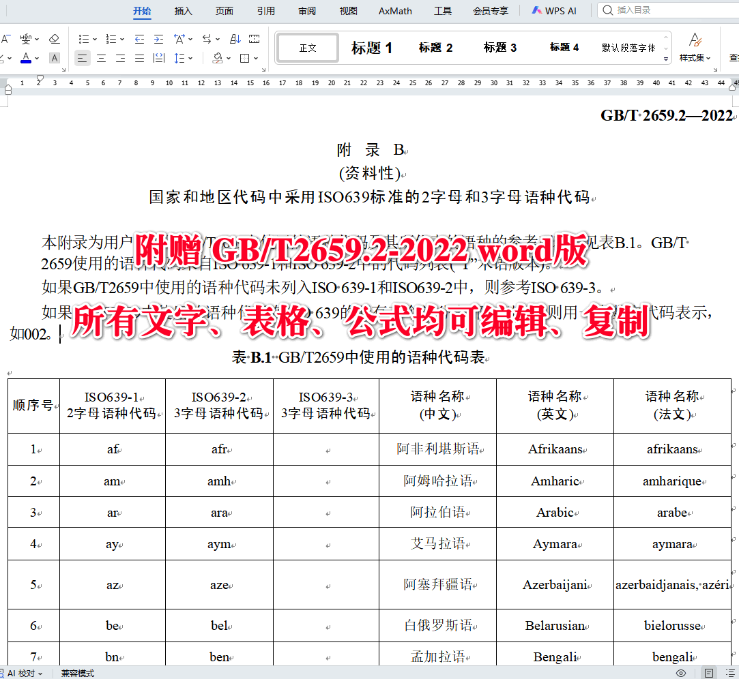Sort selected paragraphs
This screenshot has width=739, height=679.
[235, 39]
